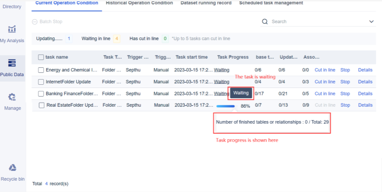View Details of Real EstateFolder task
This screenshot has height=192, width=382.
click(365, 105)
